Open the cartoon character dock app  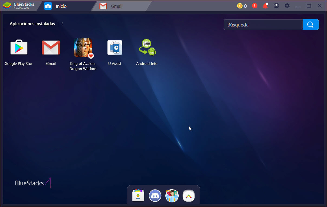[x=172, y=196]
